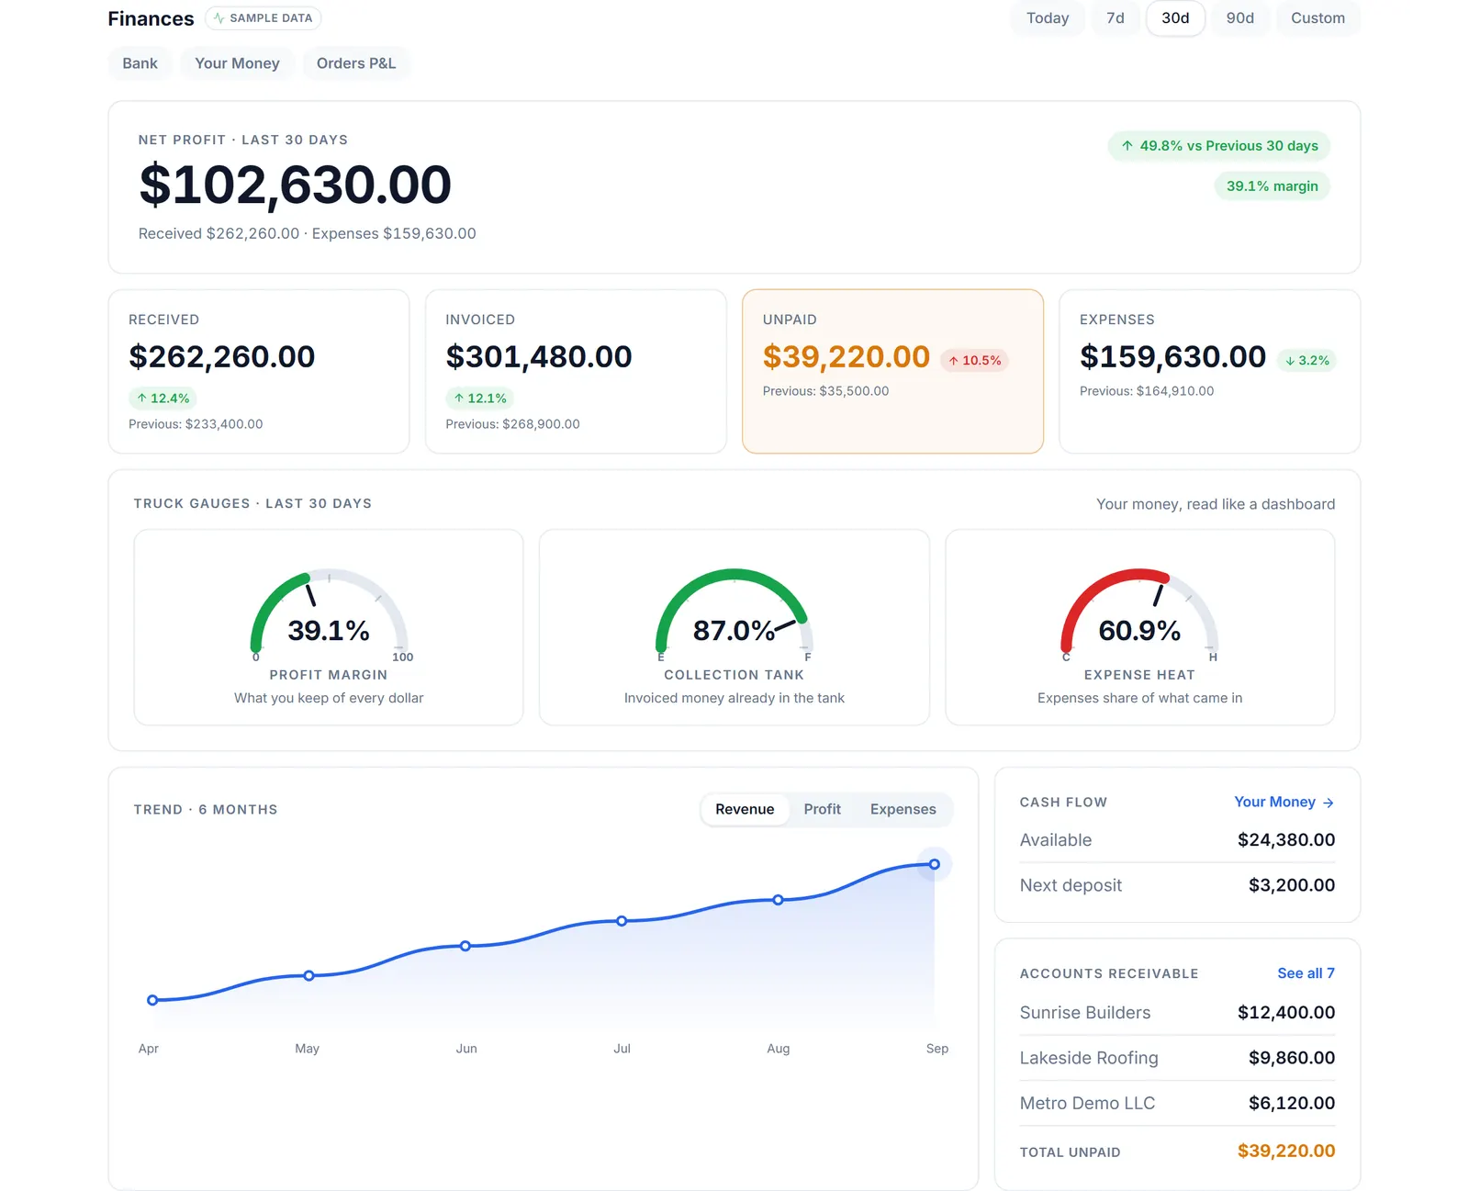Screen dimensions: 1469x1191
Task: Open the Expenses summary card
Action: coord(1209,371)
